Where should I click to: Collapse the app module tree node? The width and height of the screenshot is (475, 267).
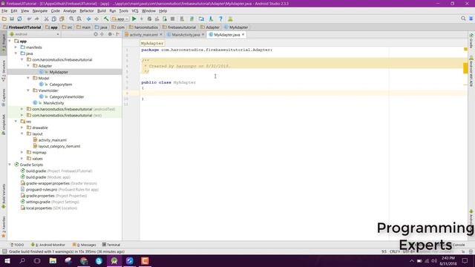pyautogui.click(x=10, y=41)
